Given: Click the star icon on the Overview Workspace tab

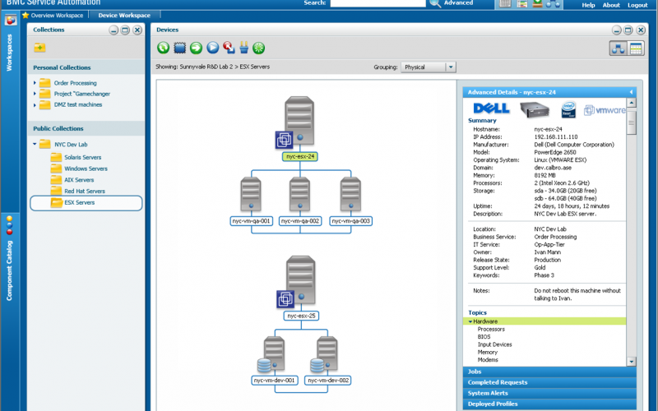Looking at the screenshot, I should point(25,15).
